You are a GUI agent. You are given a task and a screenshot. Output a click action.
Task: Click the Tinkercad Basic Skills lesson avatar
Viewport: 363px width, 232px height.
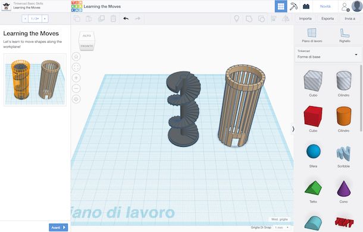tap(7, 7)
